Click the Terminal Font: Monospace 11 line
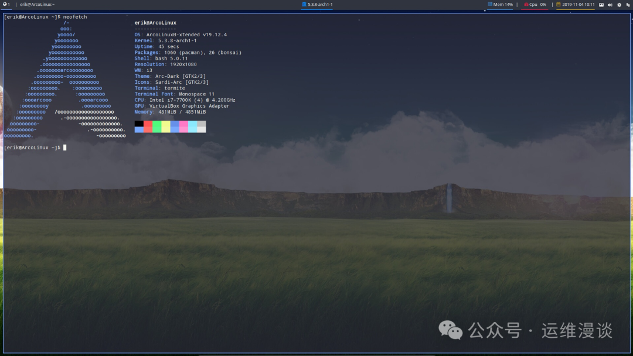This screenshot has height=356, width=633. pyautogui.click(x=175, y=94)
